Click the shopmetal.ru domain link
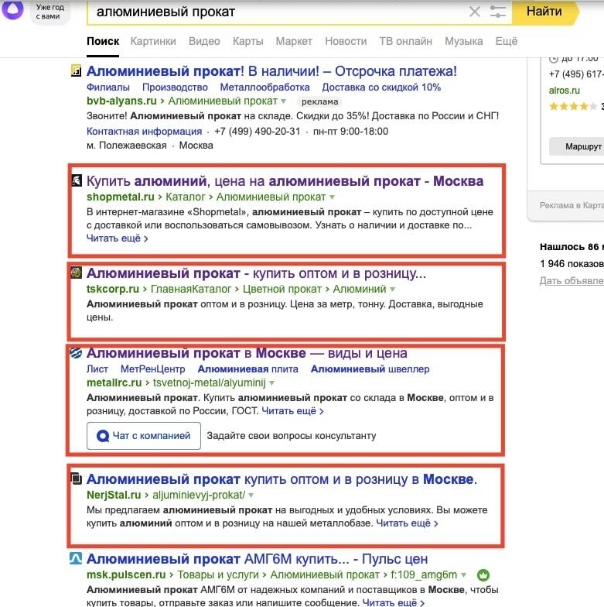Image resolution: width=604 pixels, height=607 pixels. [x=121, y=197]
